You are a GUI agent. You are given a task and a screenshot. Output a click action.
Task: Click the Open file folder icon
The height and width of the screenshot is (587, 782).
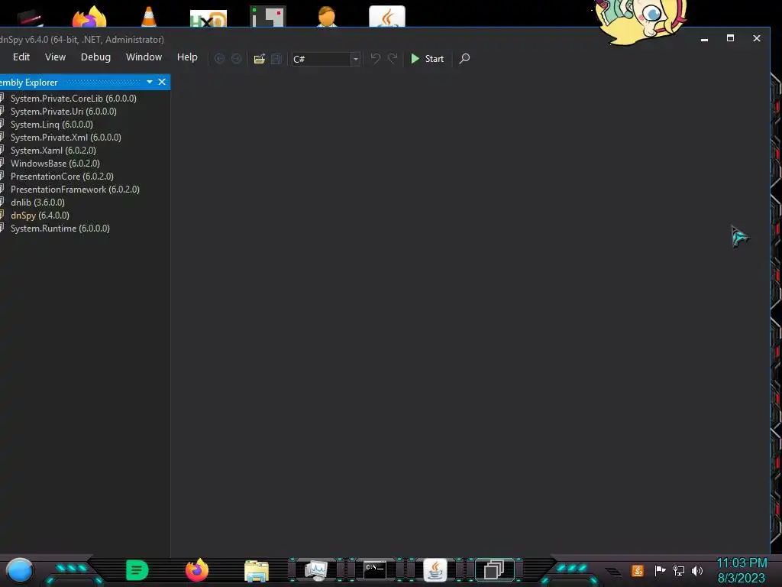pyautogui.click(x=260, y=59)
